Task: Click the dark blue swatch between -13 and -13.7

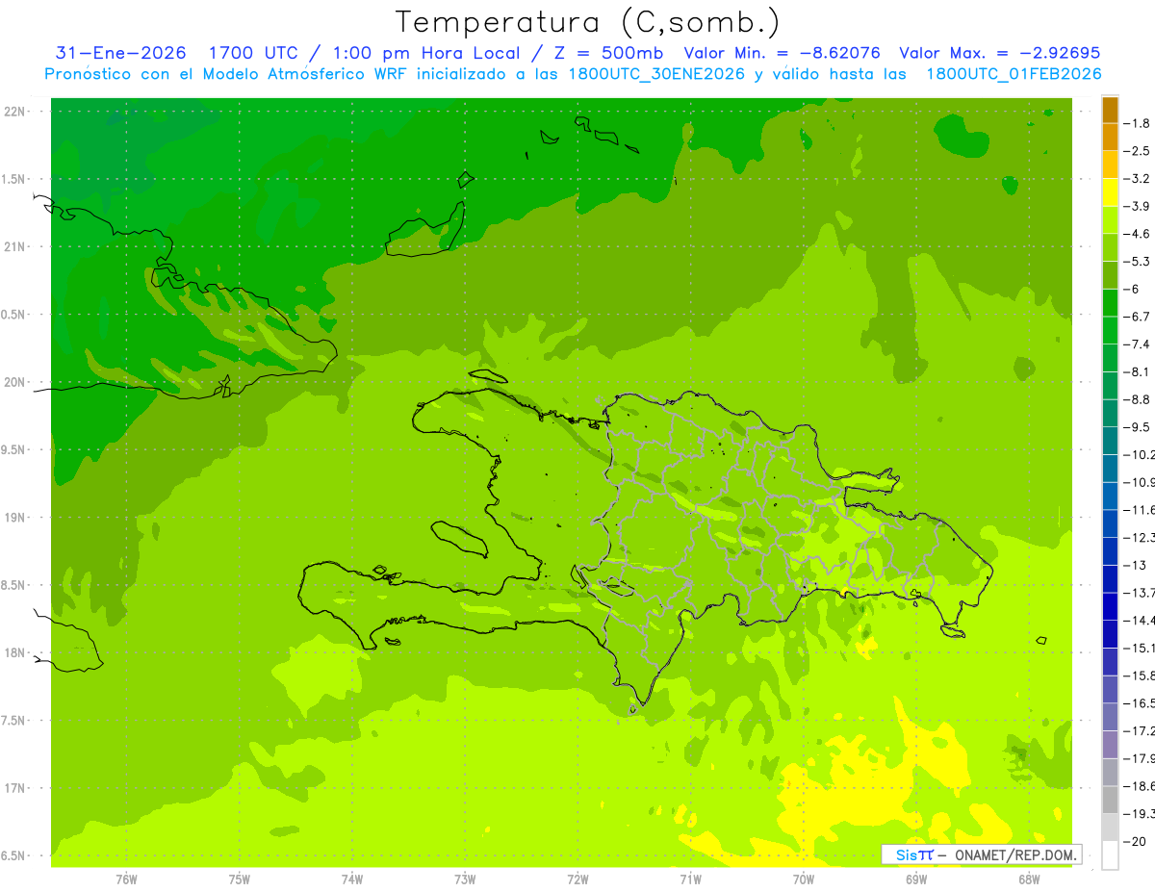Action: tap(1110, 578)
